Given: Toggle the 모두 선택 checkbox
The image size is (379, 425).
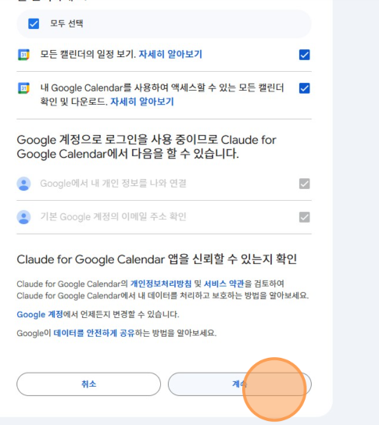Looking at the screenshot, I should pos(34,24).
